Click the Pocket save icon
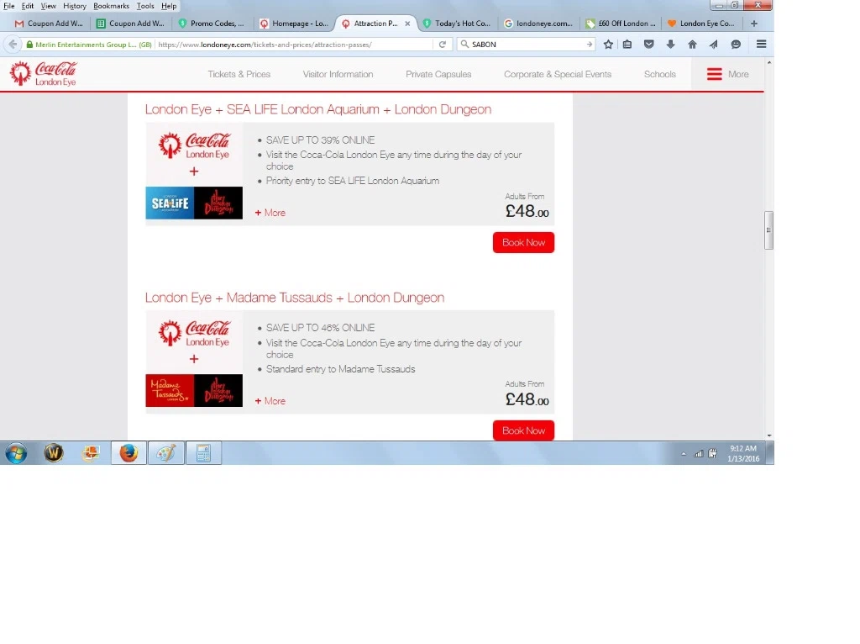Screen dimensions: 860x644 (x=649, y=45)
